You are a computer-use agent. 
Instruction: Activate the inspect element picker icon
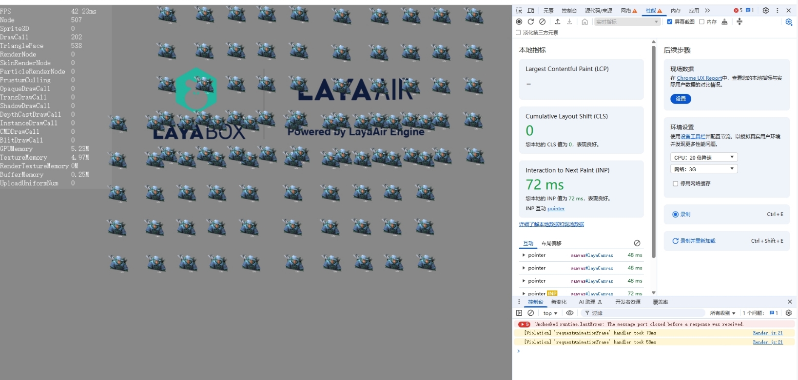pos(519,10)
